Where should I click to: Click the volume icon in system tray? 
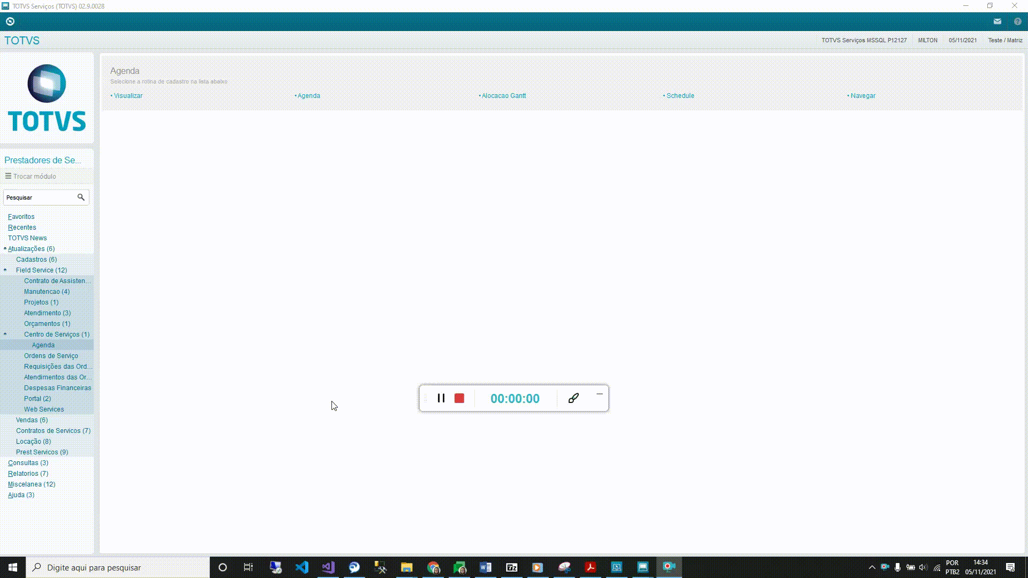[x=923, y=567]
